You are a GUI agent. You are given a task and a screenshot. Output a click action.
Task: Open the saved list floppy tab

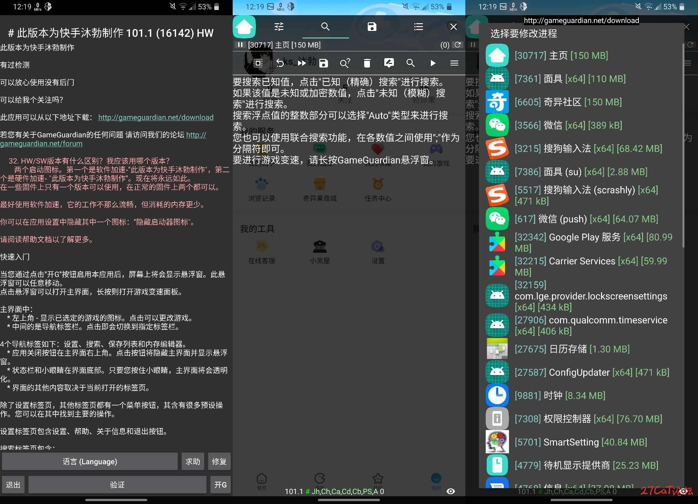pos(372,26)
